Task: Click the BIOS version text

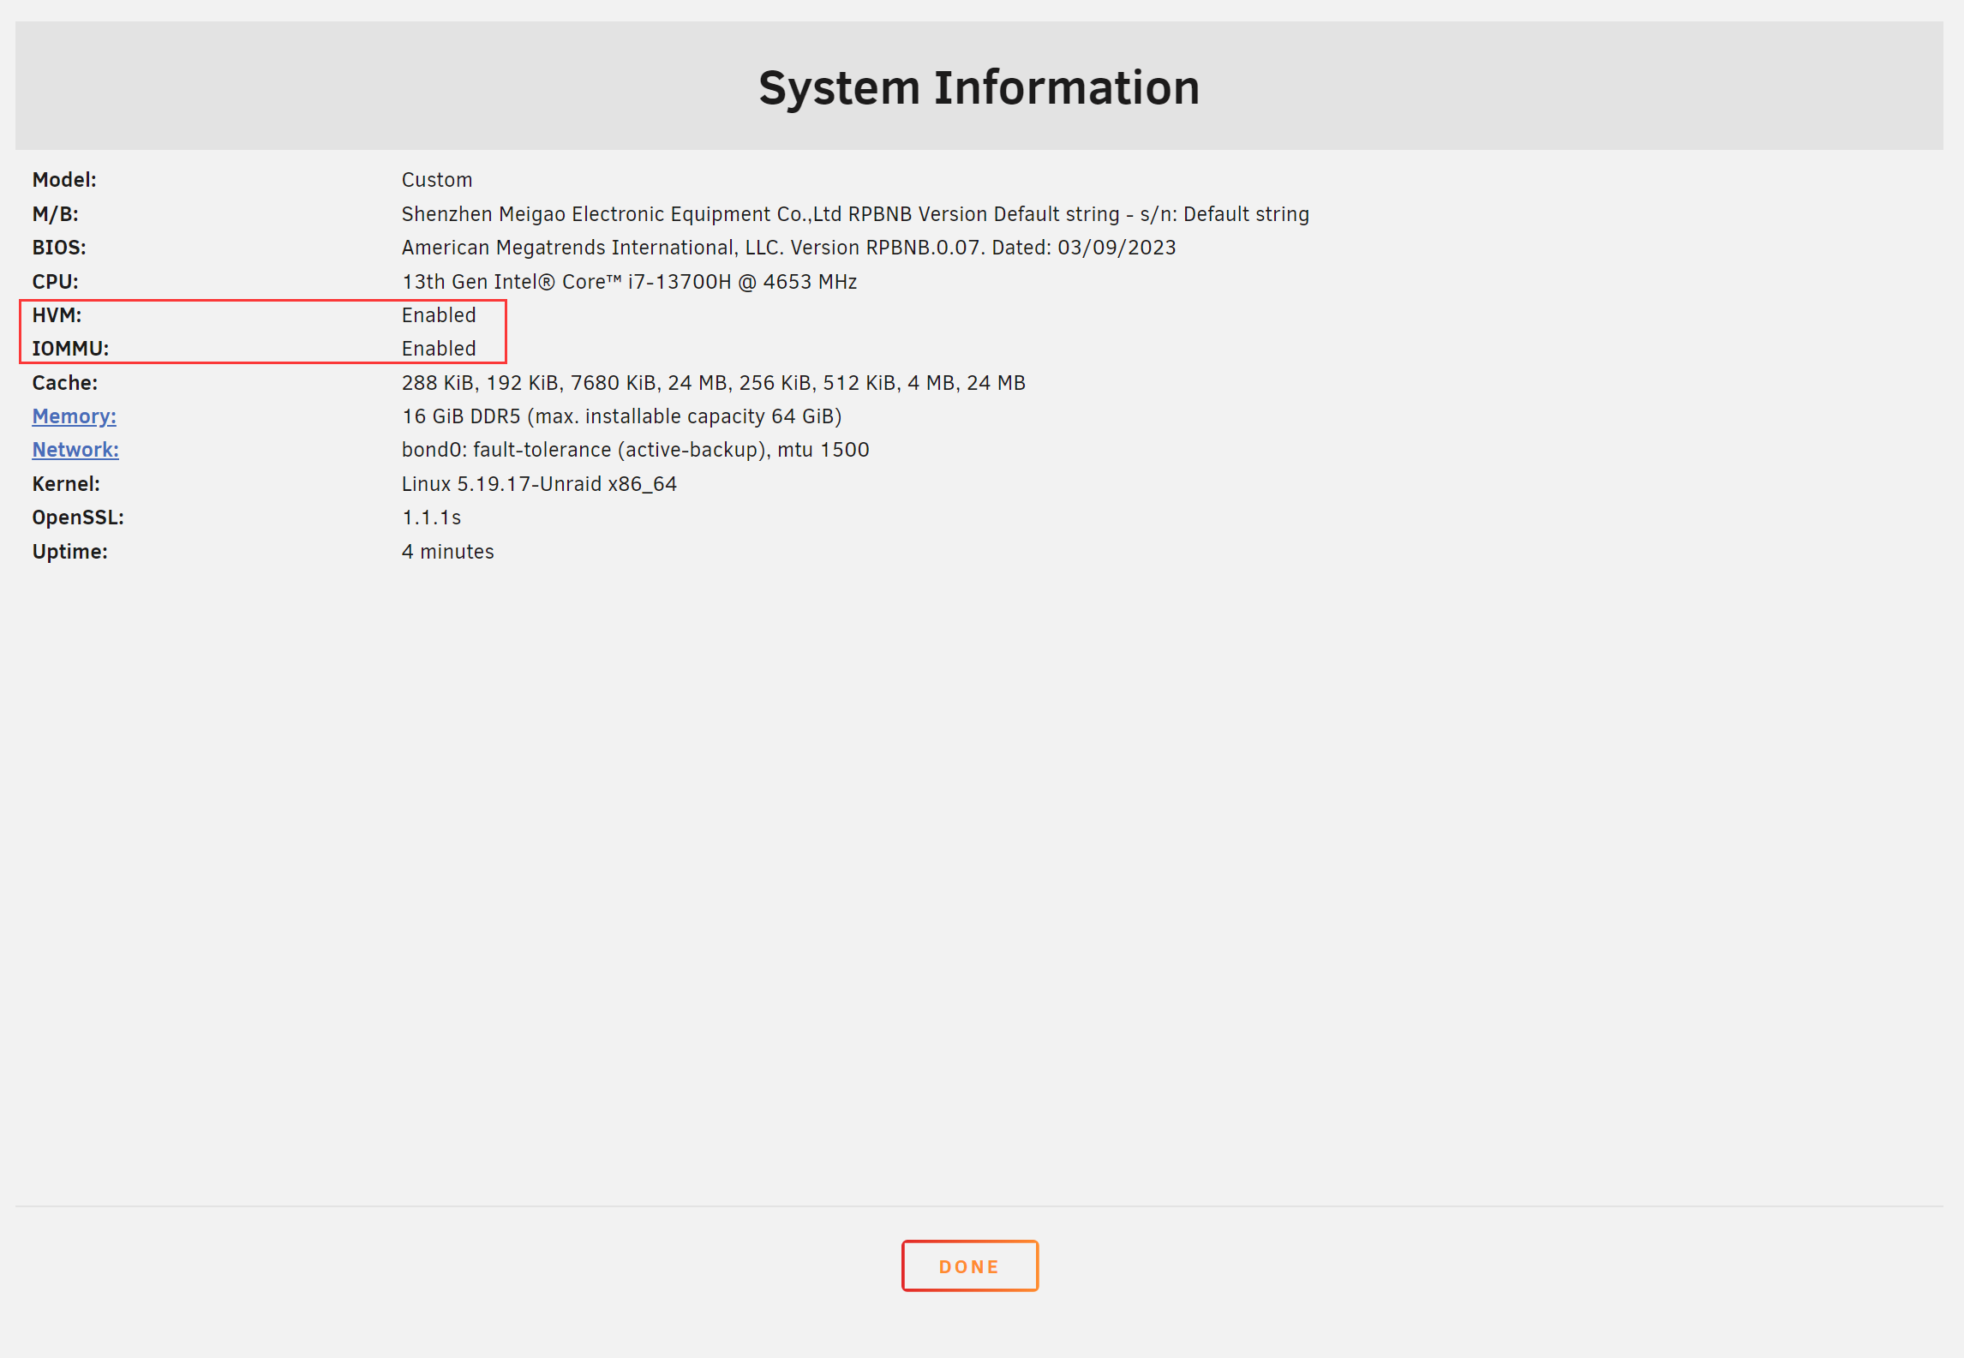Action: [788, 248]
